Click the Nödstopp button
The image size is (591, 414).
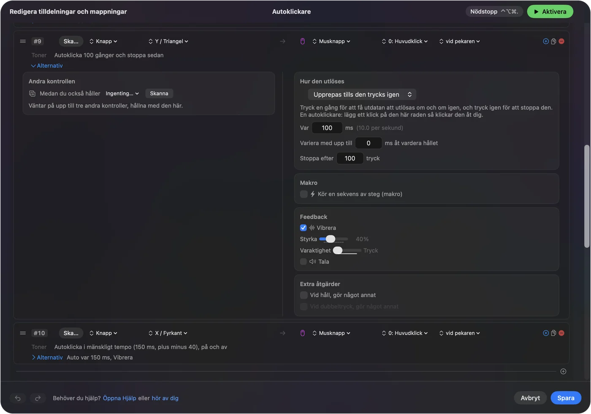(x=494, y=11)
